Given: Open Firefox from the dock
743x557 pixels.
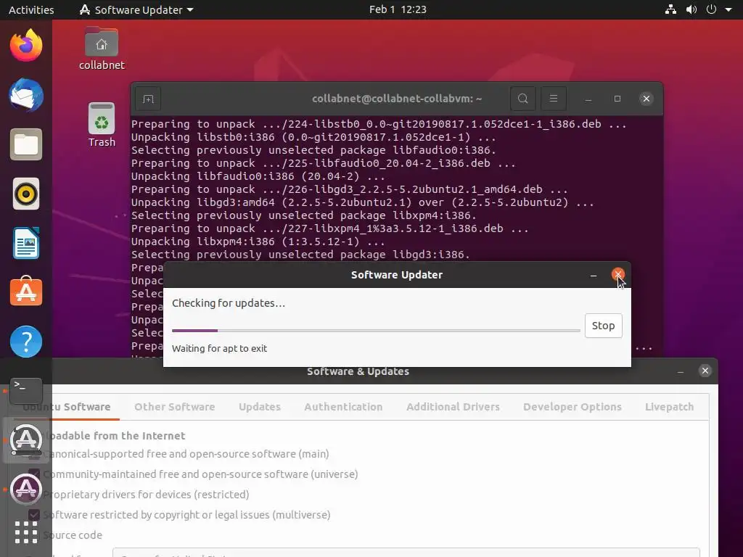Looking at the screenshot, I should 26,46.
